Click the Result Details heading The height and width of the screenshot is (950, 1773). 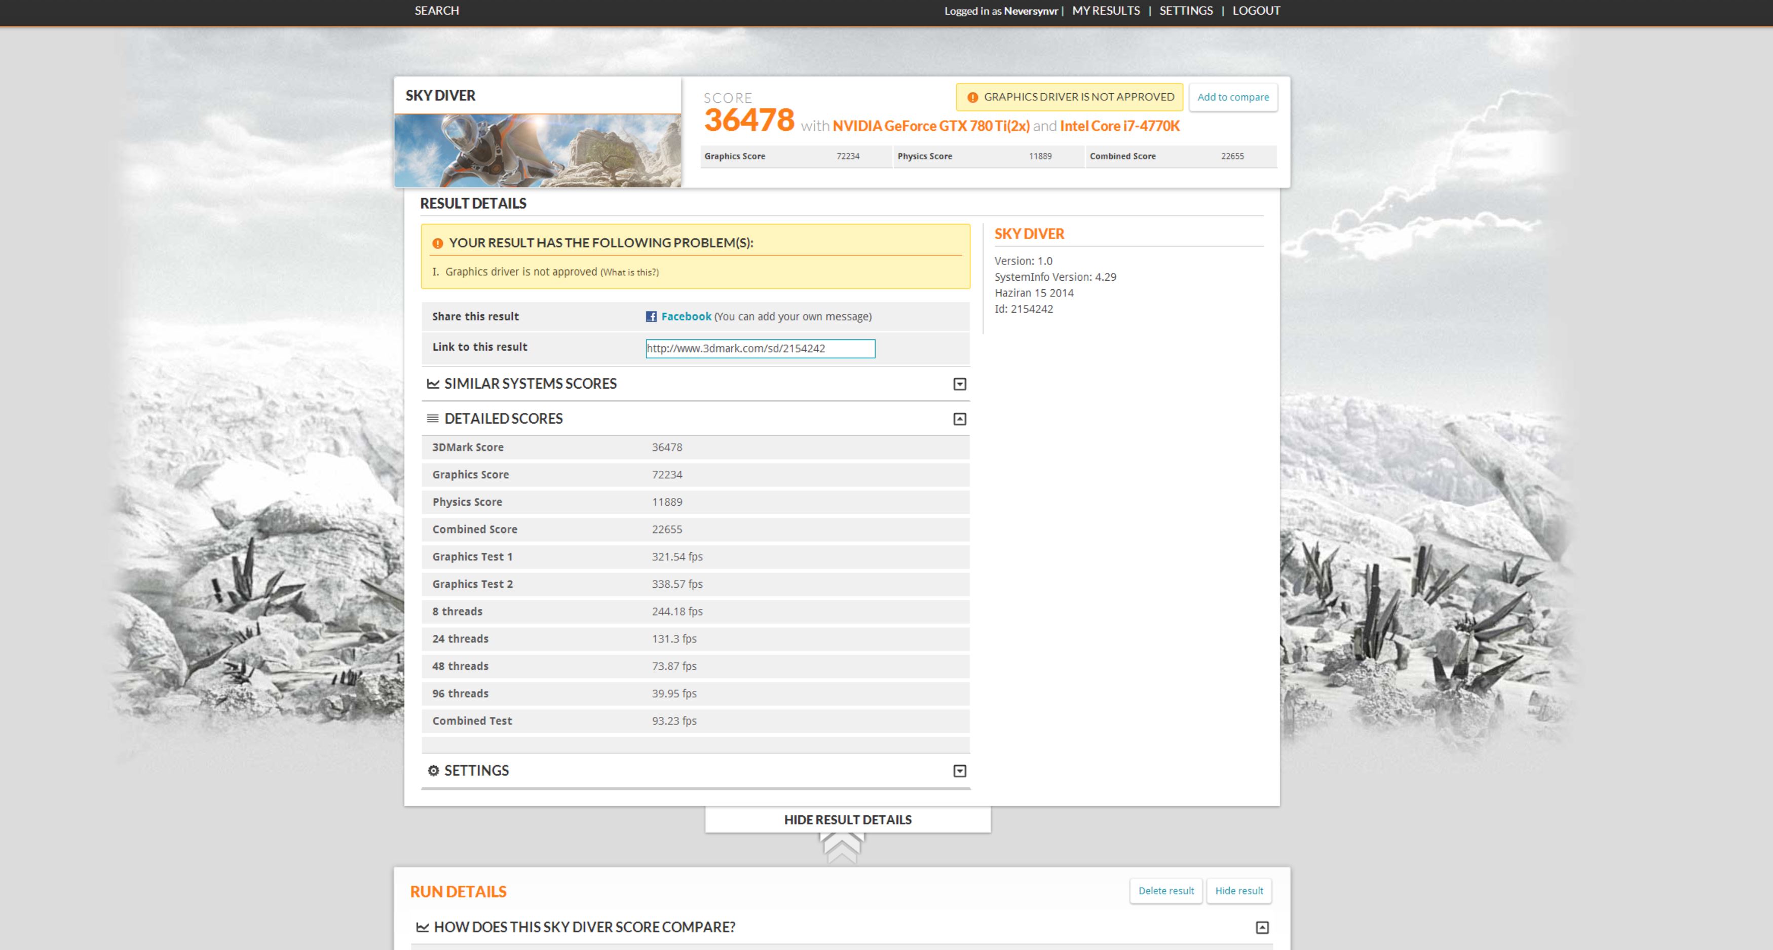[x=473, y=204]
